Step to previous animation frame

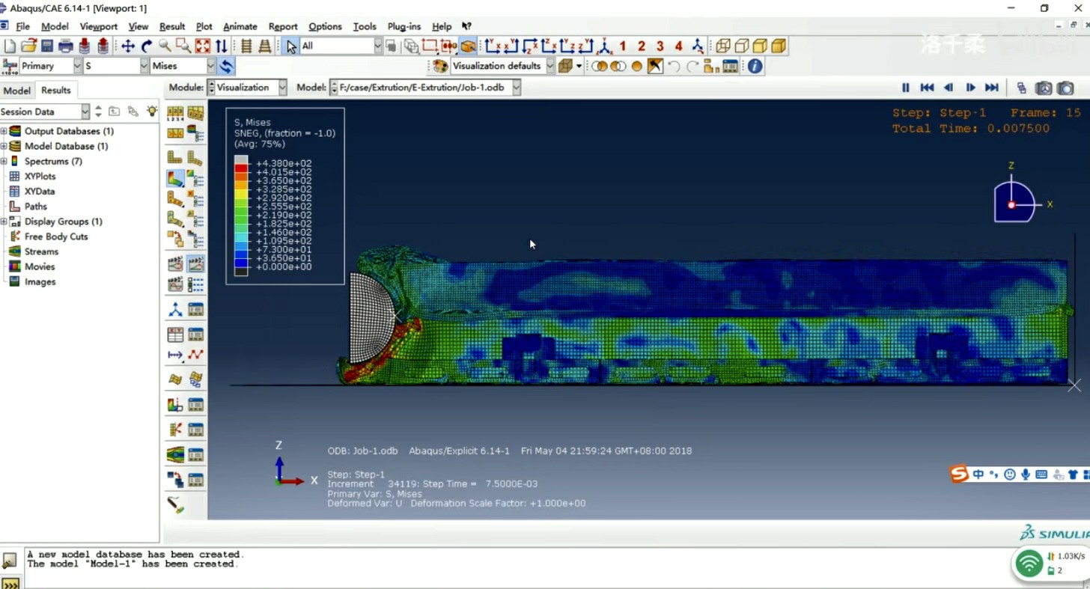click(x=949, y=88)
